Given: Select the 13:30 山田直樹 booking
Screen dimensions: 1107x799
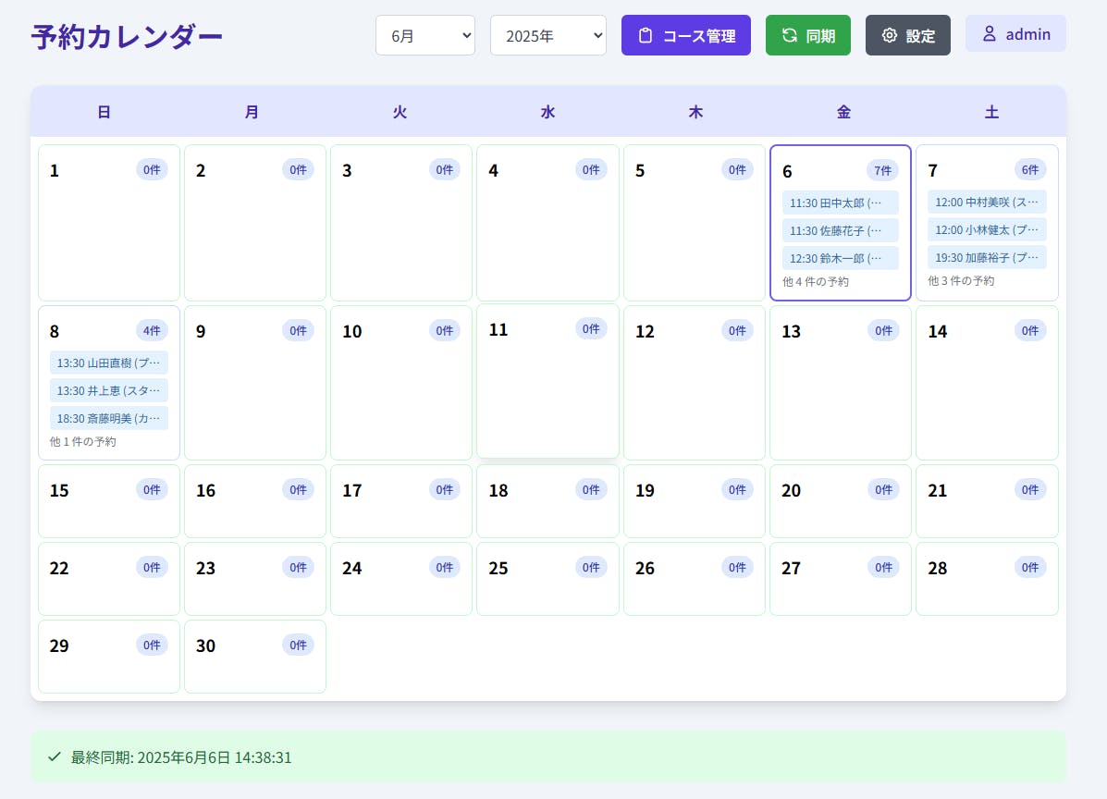Looking at the screenshot, I should (108, 363).
